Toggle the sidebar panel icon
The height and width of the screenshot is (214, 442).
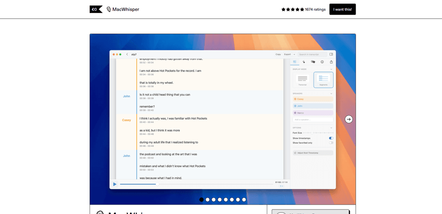tap(331, 54)
